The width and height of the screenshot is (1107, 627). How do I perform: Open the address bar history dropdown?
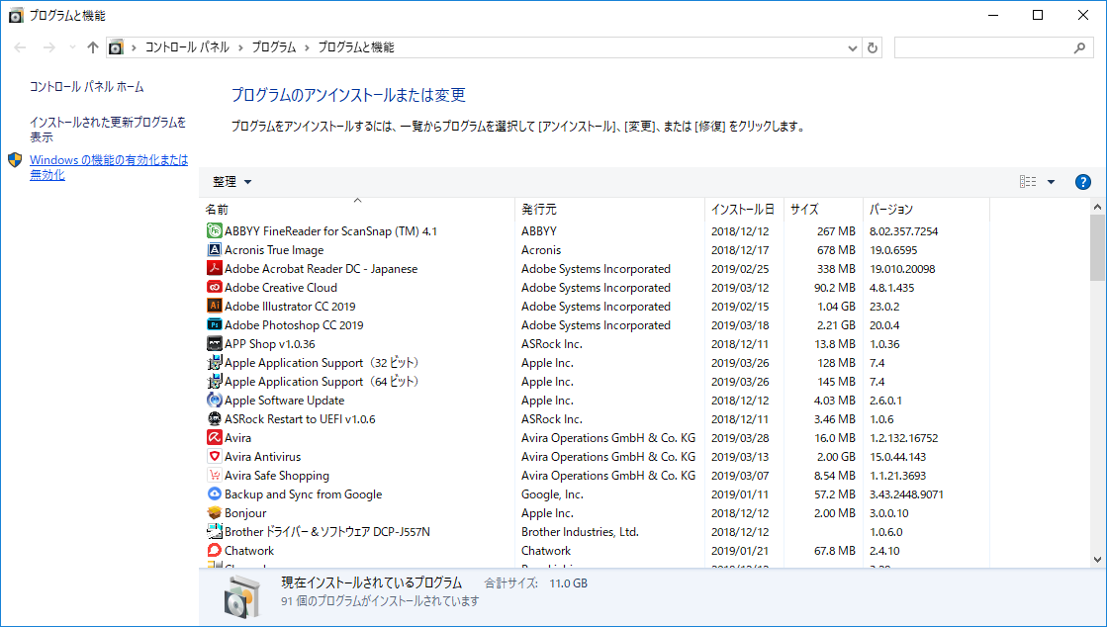pyautogui.click(x=853, y=47)
